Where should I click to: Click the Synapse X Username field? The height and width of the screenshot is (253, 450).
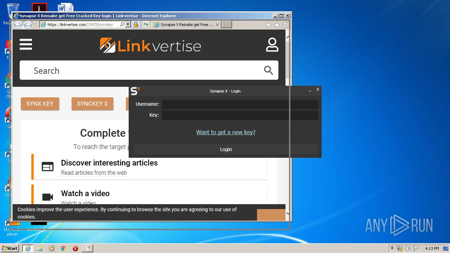pyautogui.click(x=240, y=104)
